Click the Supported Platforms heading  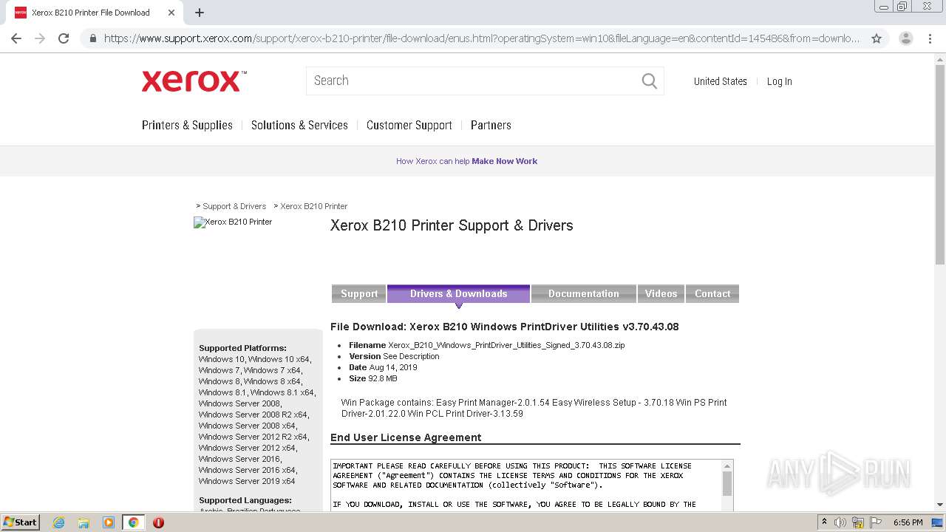(242, 348)
